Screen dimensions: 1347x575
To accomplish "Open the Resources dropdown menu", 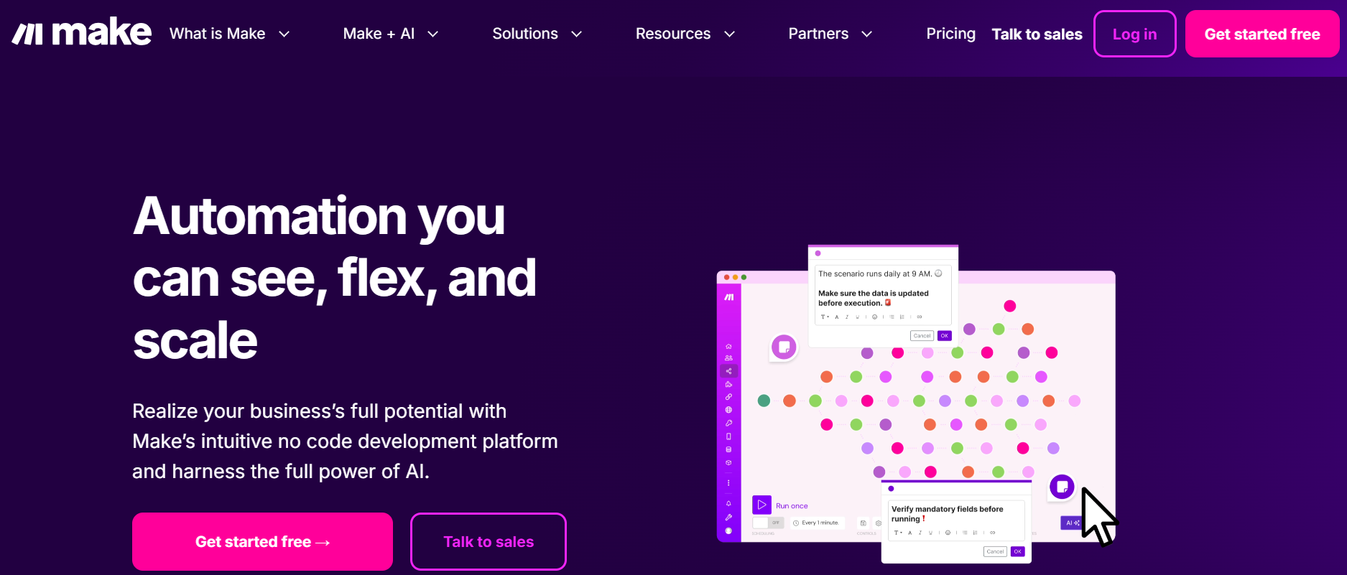I will click(x=685, y=34).
